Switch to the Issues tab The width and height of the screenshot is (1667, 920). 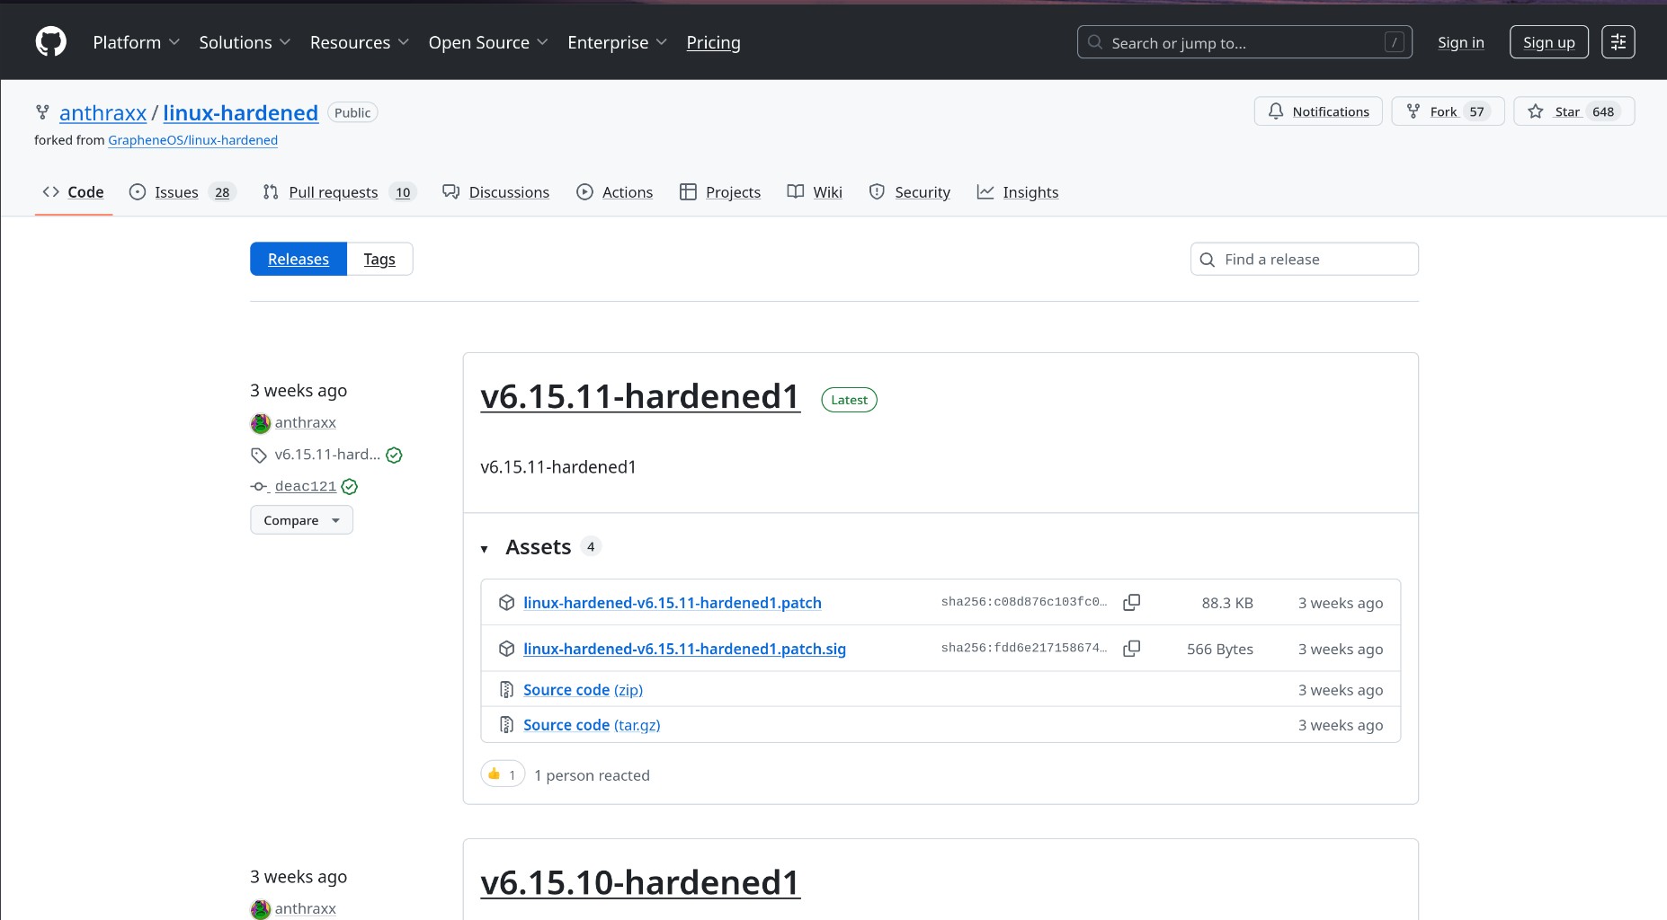(182, 191)
